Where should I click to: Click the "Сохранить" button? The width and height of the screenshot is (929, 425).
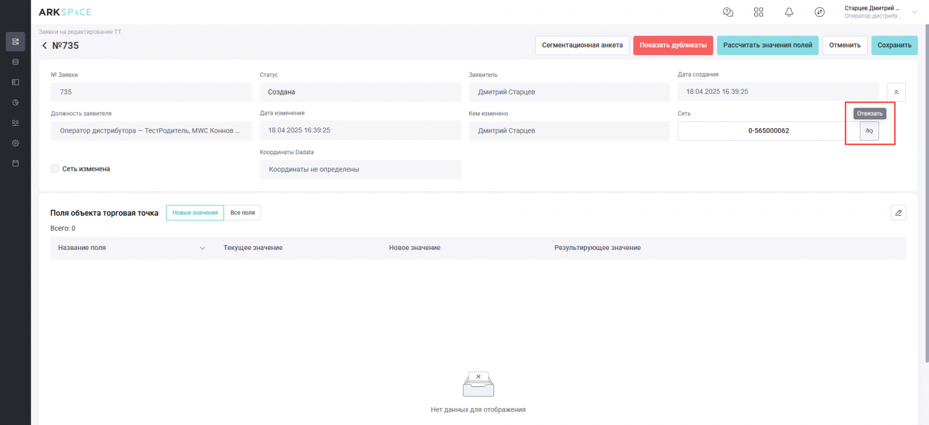pyautogui.click(x=894, y=45)
